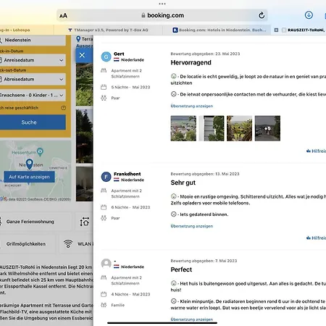Screen dimensions: 326x326
Task: Click the Hessenturm marker on the map
Action: pyautogui.click(x=41, y=151)
